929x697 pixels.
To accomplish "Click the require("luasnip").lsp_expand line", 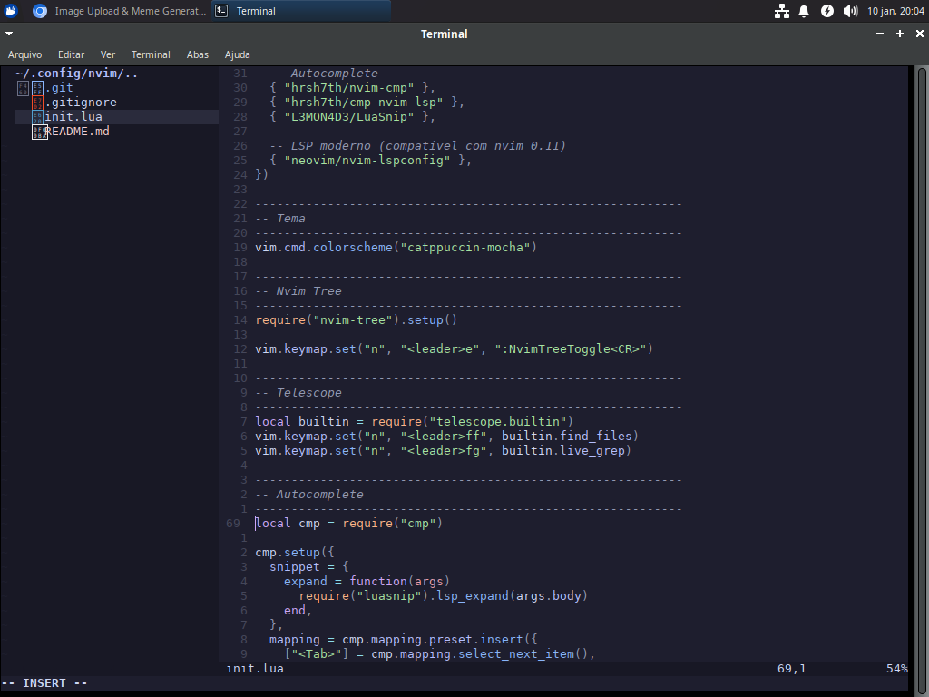I will [443, 595].
